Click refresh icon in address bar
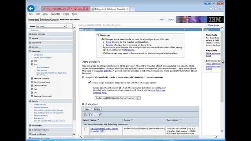Image resolution: width=251 pixels, height=141 pixels. pyautogui.click(x=87, y=9)
